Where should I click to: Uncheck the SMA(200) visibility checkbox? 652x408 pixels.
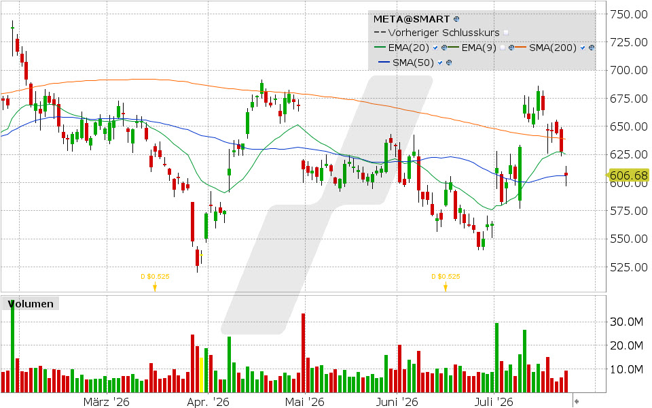point(583,48)
